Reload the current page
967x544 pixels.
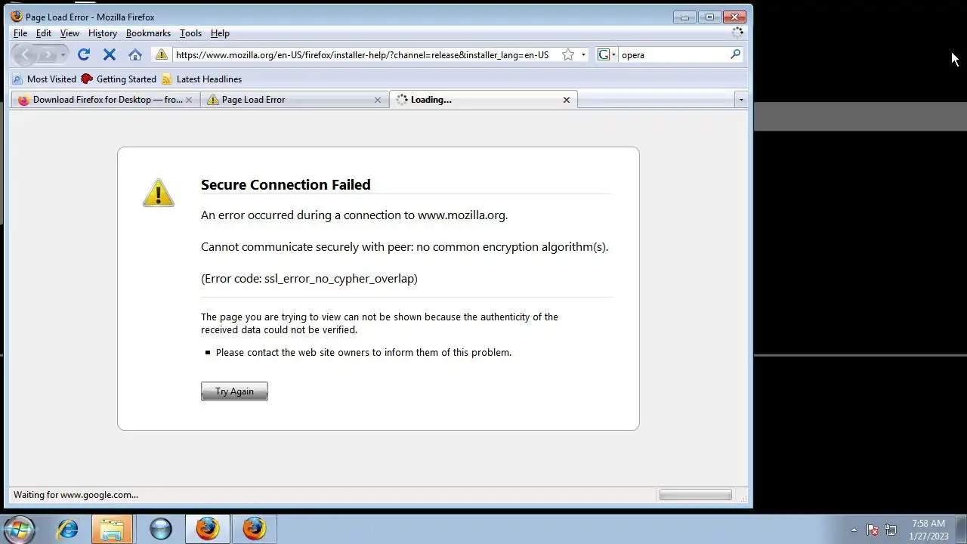tap(84, 54)
